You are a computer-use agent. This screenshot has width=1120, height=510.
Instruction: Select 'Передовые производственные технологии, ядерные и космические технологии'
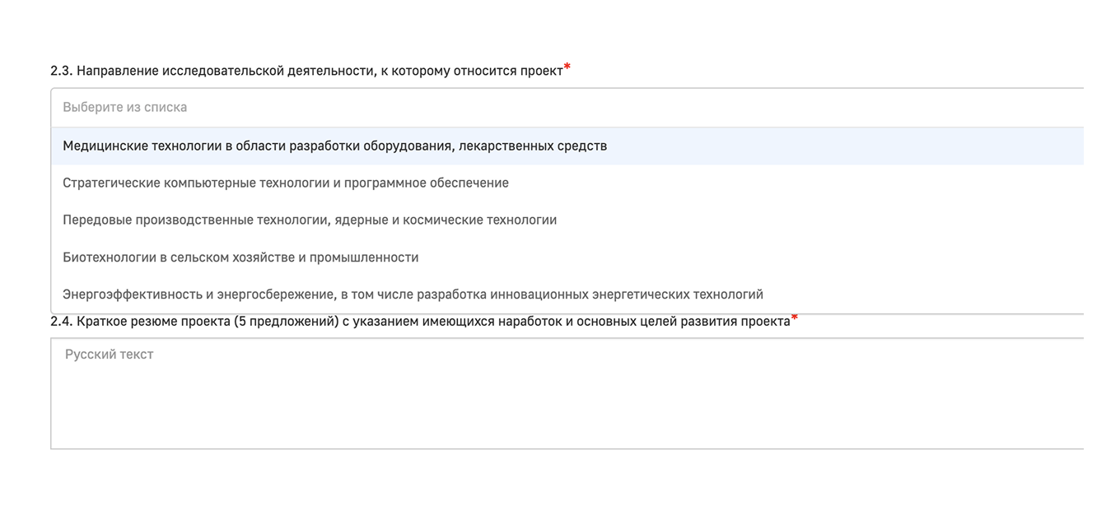tap(310, 219)
